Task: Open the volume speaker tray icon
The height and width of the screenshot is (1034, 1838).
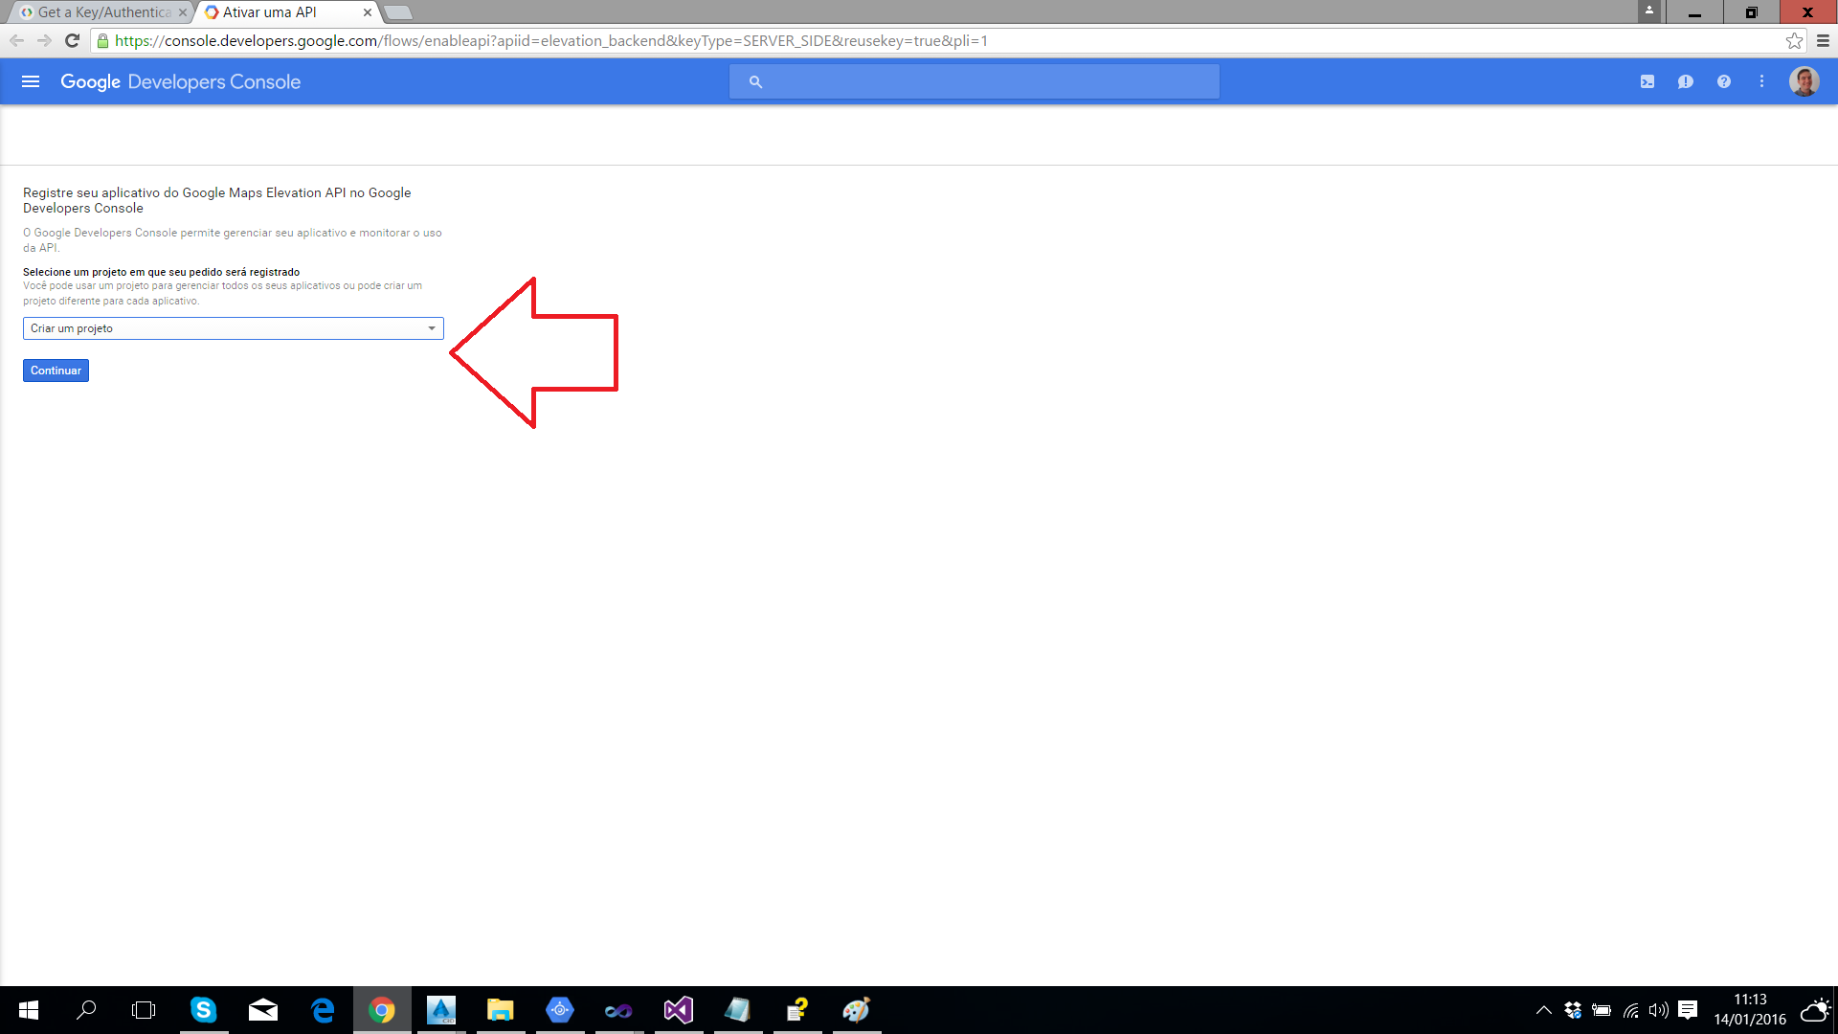Action: (1659, 1010)
